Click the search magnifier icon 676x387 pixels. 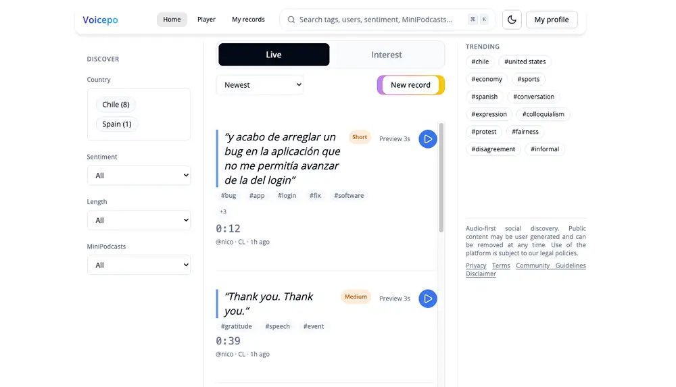click(291, 20)
